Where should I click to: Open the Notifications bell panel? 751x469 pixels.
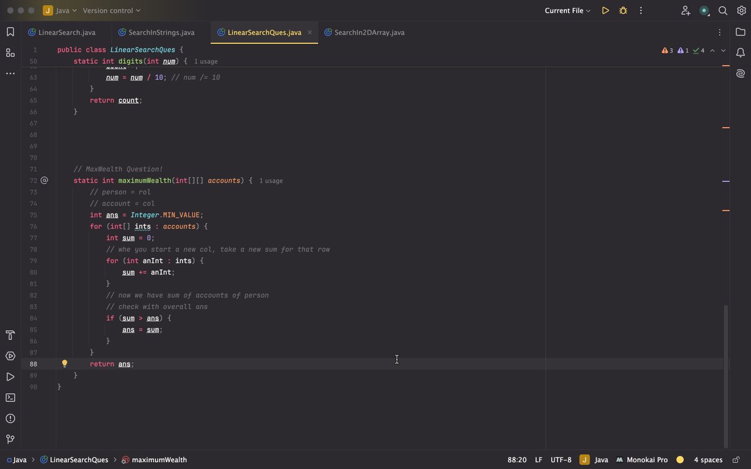(x=741, y=53)
